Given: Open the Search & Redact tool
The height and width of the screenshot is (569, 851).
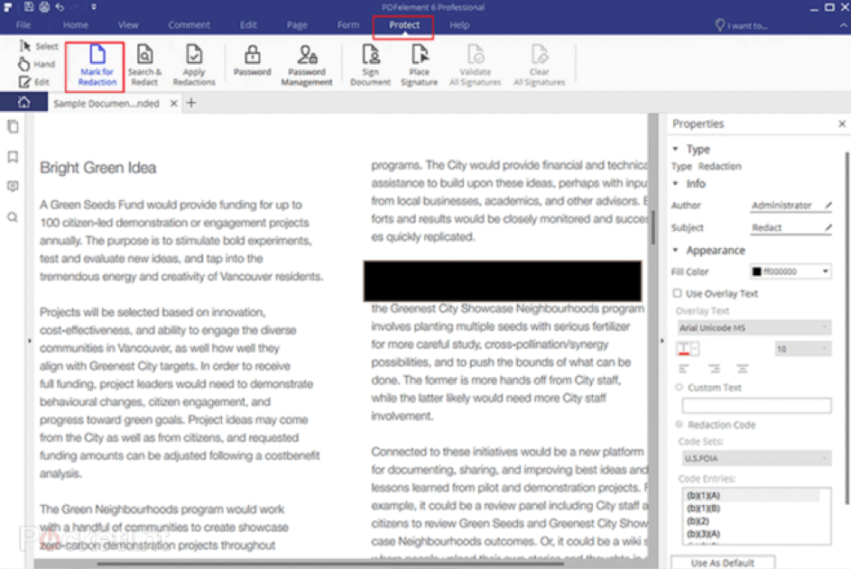Looking at the screenshot, I should tap(144, 63).
